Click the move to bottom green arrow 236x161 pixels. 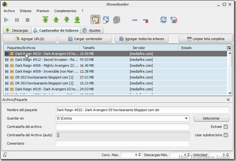77,20
